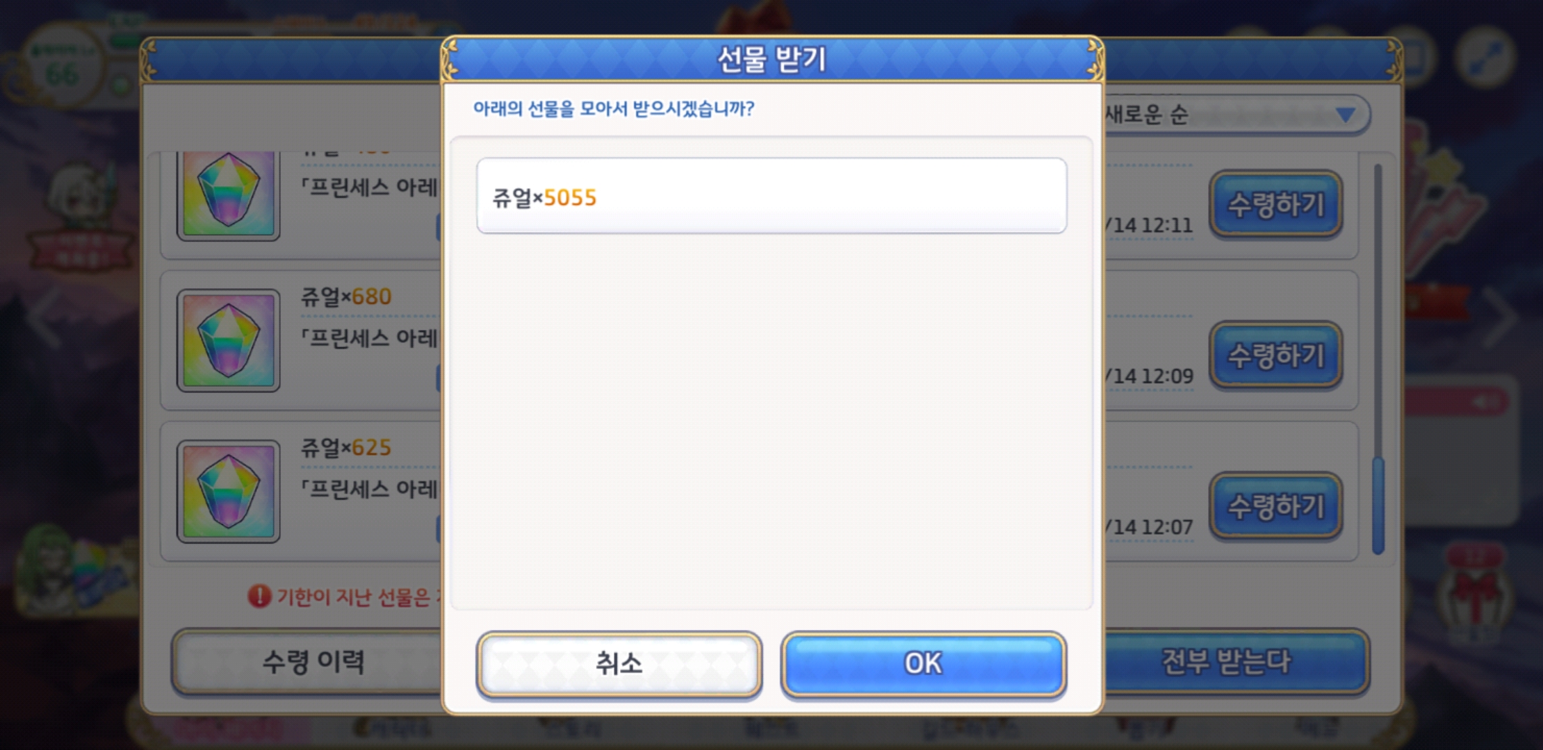
Task: Select the topmost jewel gift icon
Action: coord(228,196)
